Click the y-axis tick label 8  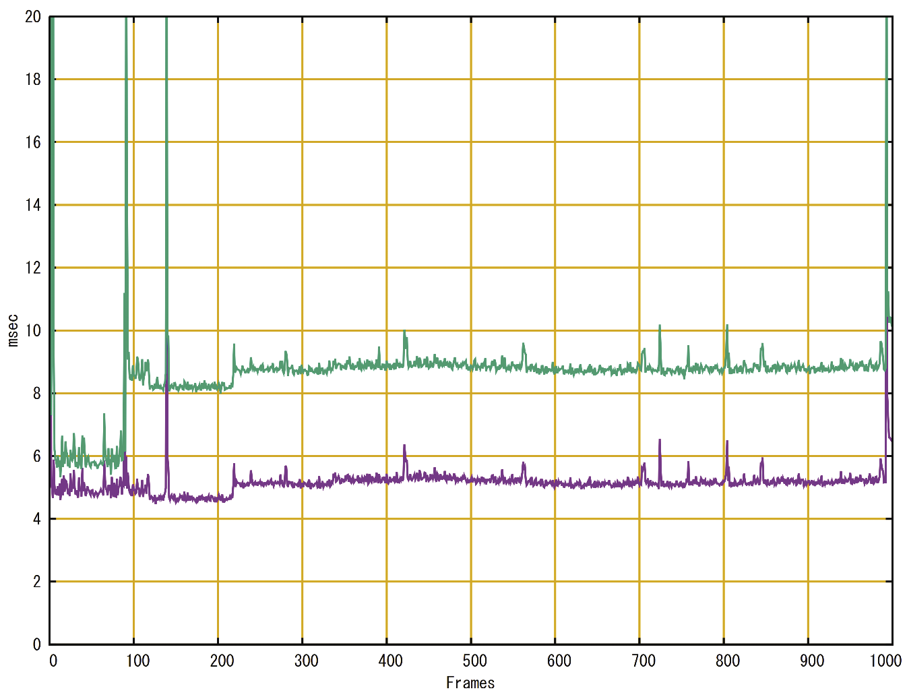coord(37,394)
